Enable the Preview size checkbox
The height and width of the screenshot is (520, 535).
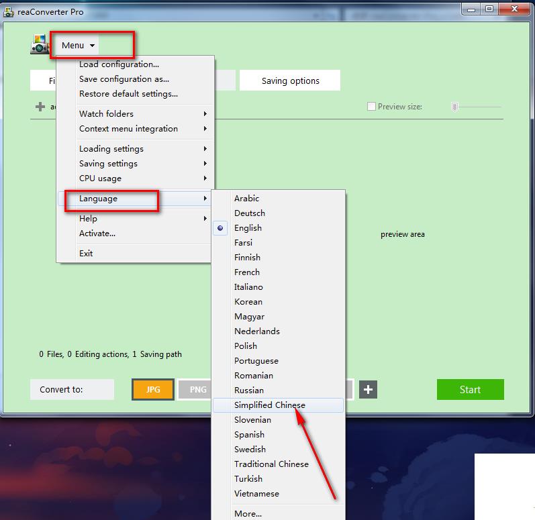pyautogui.click(x=371, y=107)
